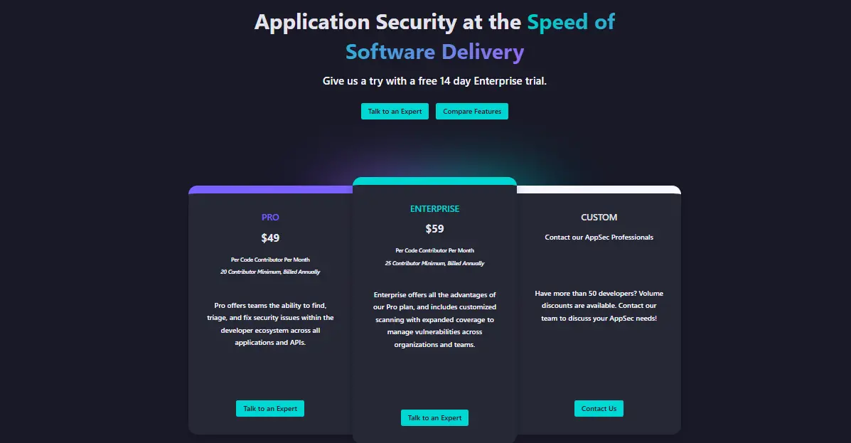Click the $59 price
The width and height of the screenshot is (851, 443).
click(434, 229)
